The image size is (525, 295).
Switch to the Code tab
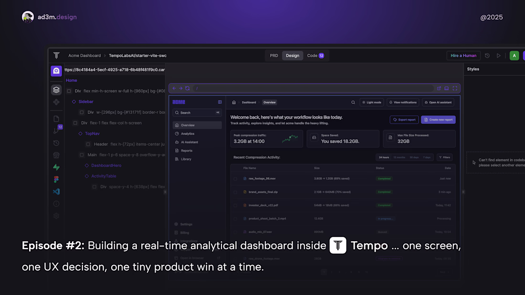(315, 56)
